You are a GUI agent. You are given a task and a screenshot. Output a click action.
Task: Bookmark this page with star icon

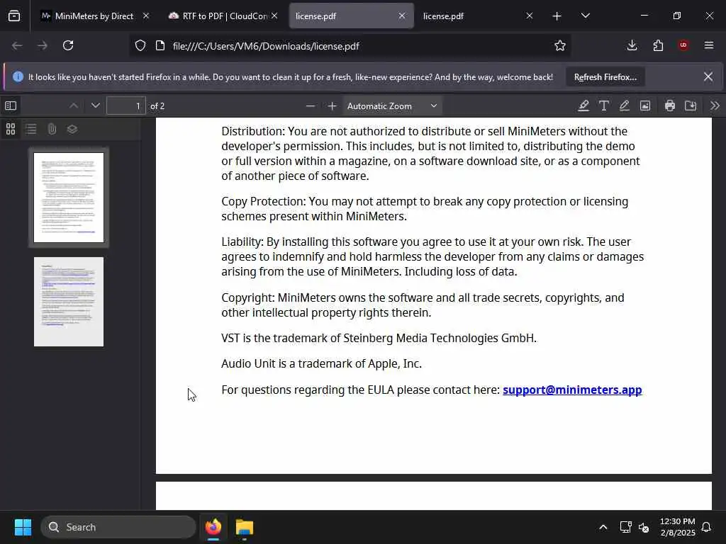pyautogui.click(x=560, y=45)
